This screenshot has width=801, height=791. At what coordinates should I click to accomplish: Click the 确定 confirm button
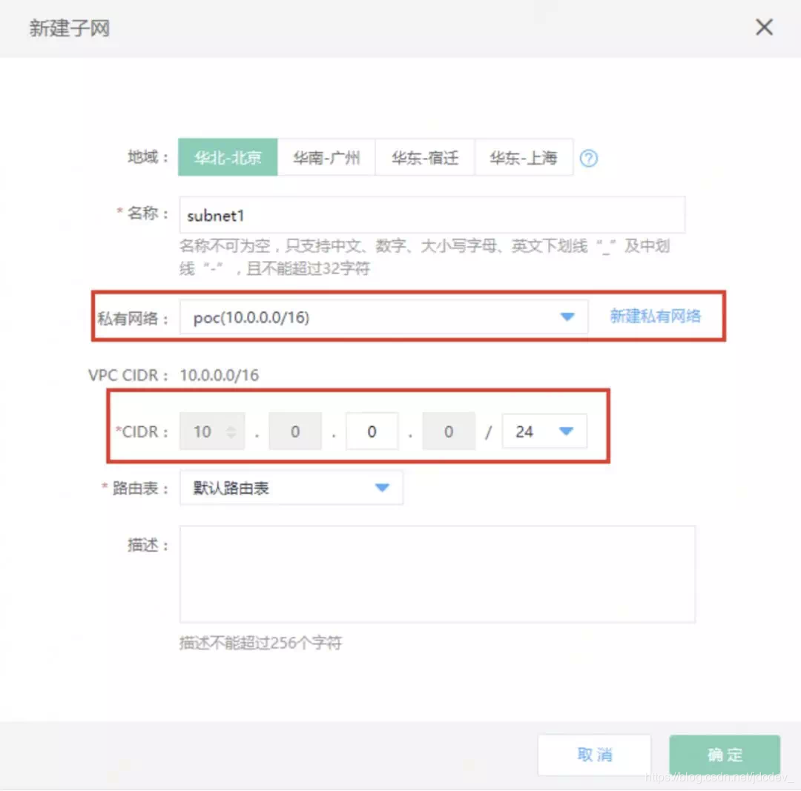tap(725, 755)
